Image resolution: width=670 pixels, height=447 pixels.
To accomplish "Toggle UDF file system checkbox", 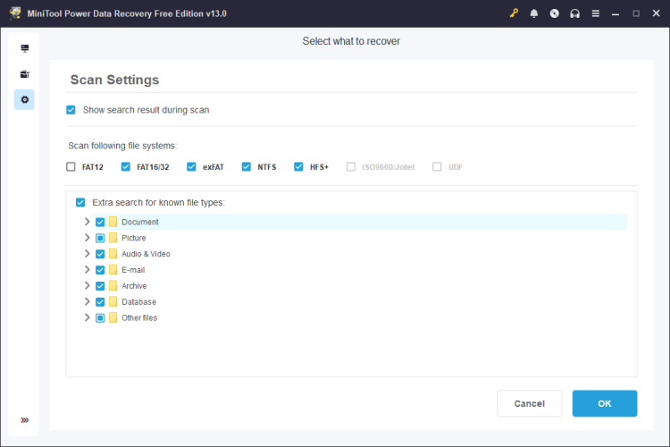I will click(x=437, y=167).
